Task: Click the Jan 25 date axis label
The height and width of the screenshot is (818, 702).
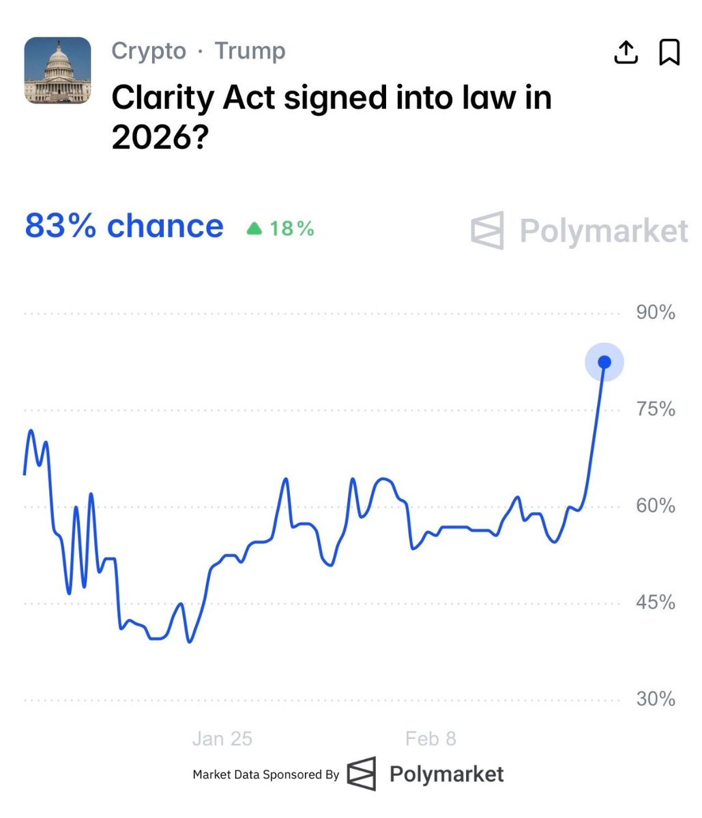Action: 222,738
